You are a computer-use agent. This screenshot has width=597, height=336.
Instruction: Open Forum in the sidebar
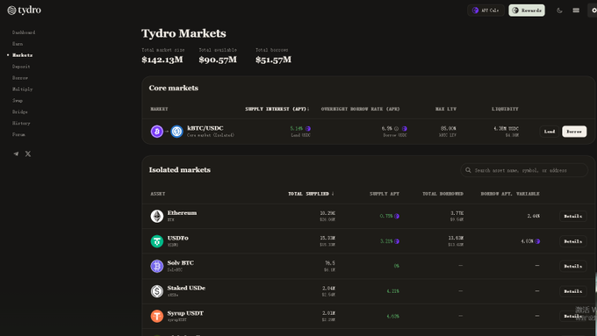click(18, 134)
